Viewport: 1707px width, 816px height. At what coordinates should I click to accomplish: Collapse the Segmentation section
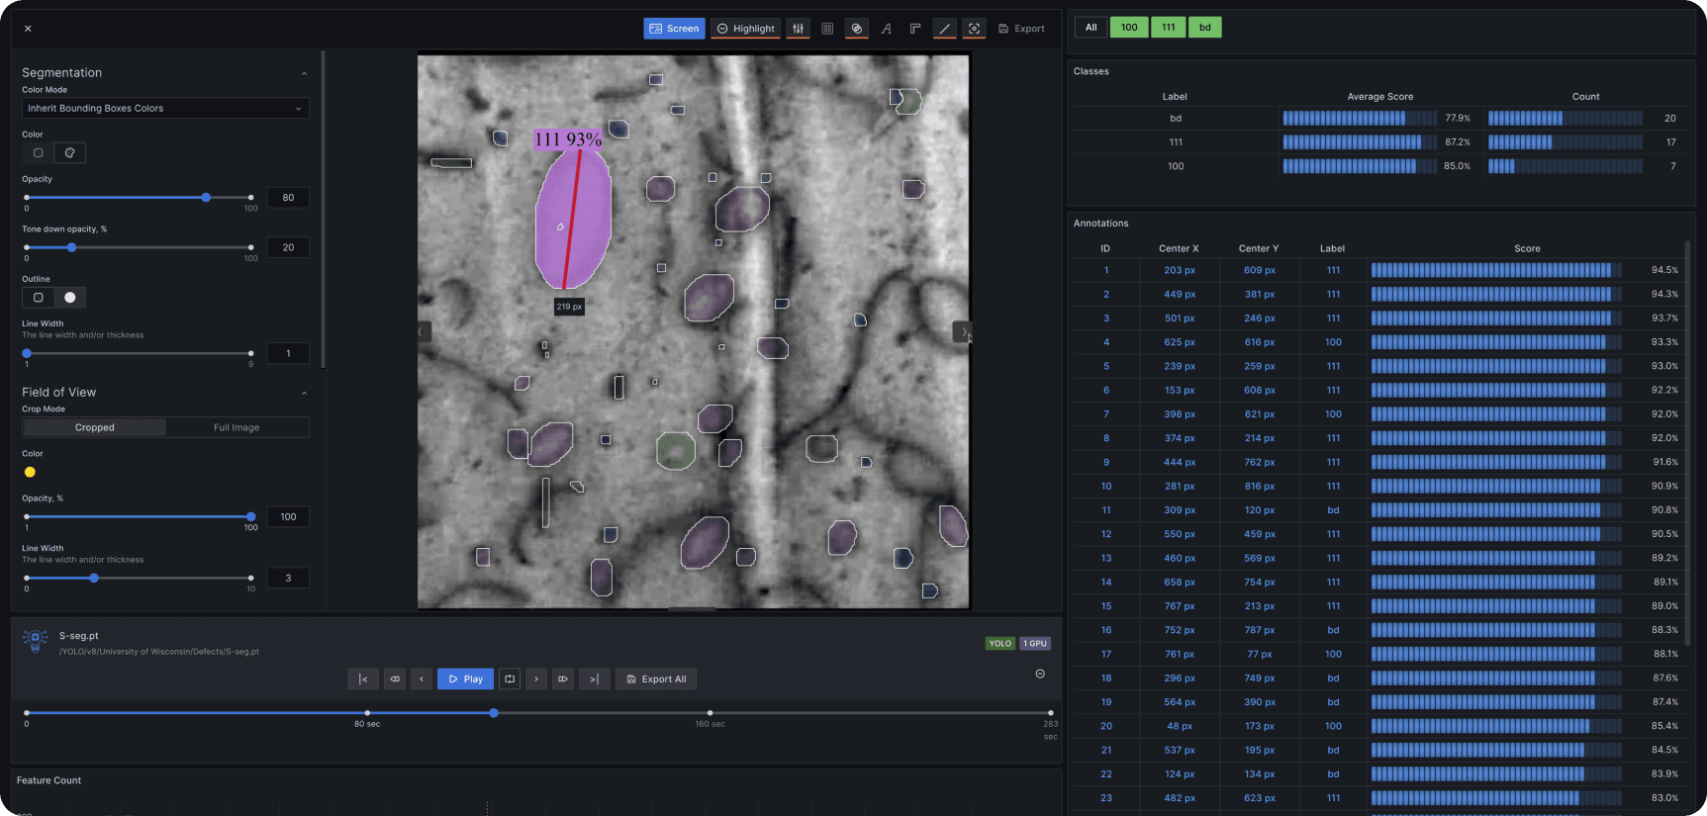(304, 73)
